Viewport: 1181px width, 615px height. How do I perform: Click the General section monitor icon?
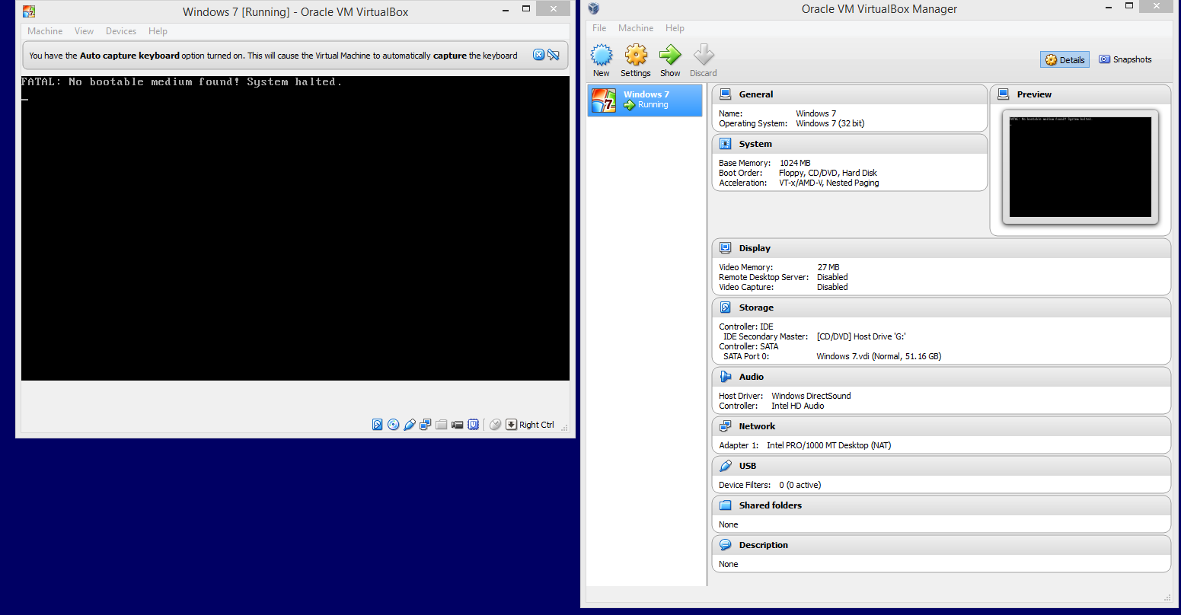click(x=726, y=94)
